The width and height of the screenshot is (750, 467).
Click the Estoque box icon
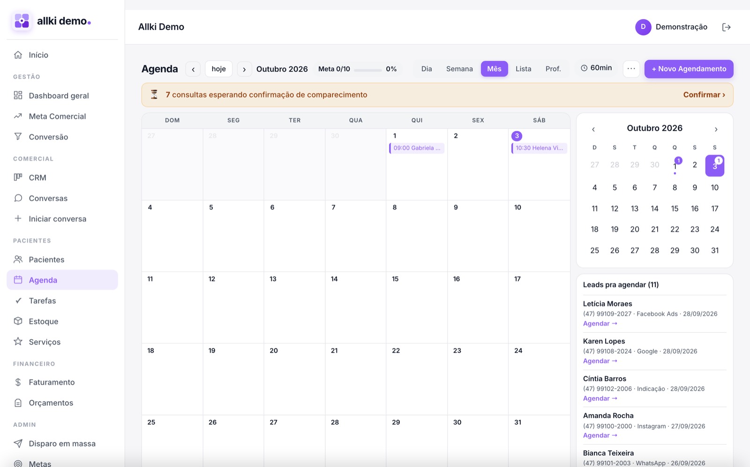coord(18,321)
